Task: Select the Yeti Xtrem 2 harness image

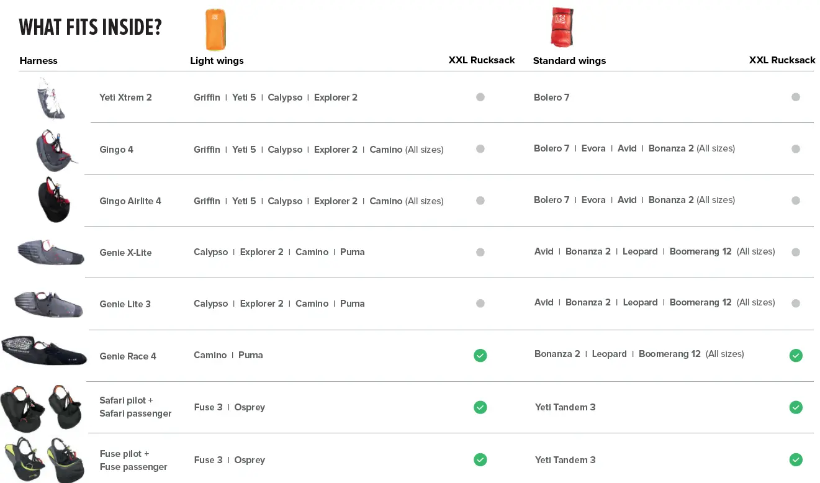Action: coord(51,97)
